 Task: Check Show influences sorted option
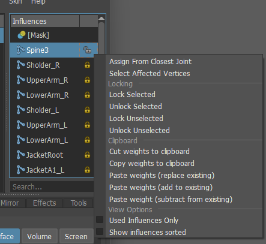100,231
